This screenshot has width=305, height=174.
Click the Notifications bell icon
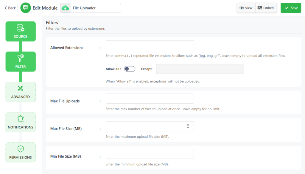[x=21, y=119]
